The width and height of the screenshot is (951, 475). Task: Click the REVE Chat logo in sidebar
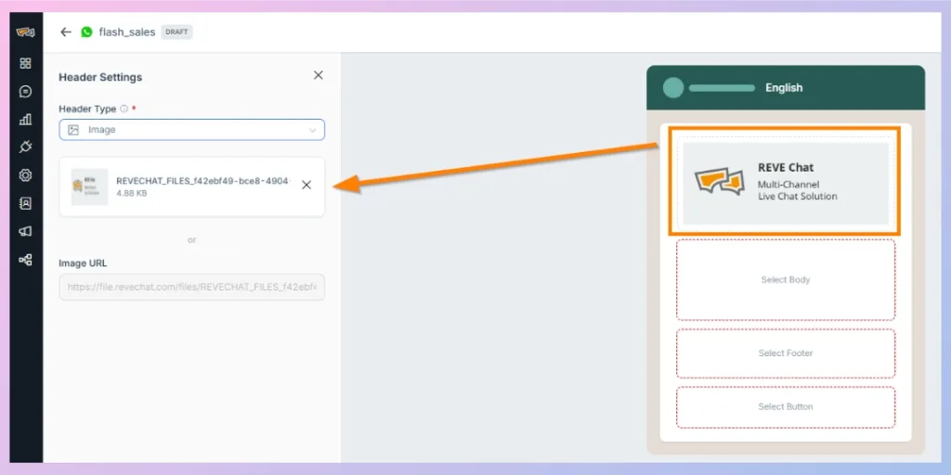(25, 32)
